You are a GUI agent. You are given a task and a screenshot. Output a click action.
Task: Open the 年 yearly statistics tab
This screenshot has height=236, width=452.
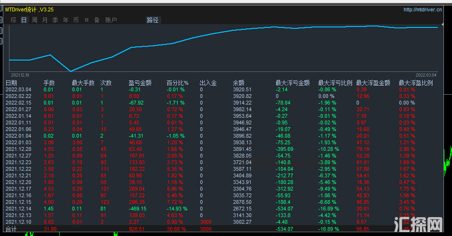tap(66, 20)
